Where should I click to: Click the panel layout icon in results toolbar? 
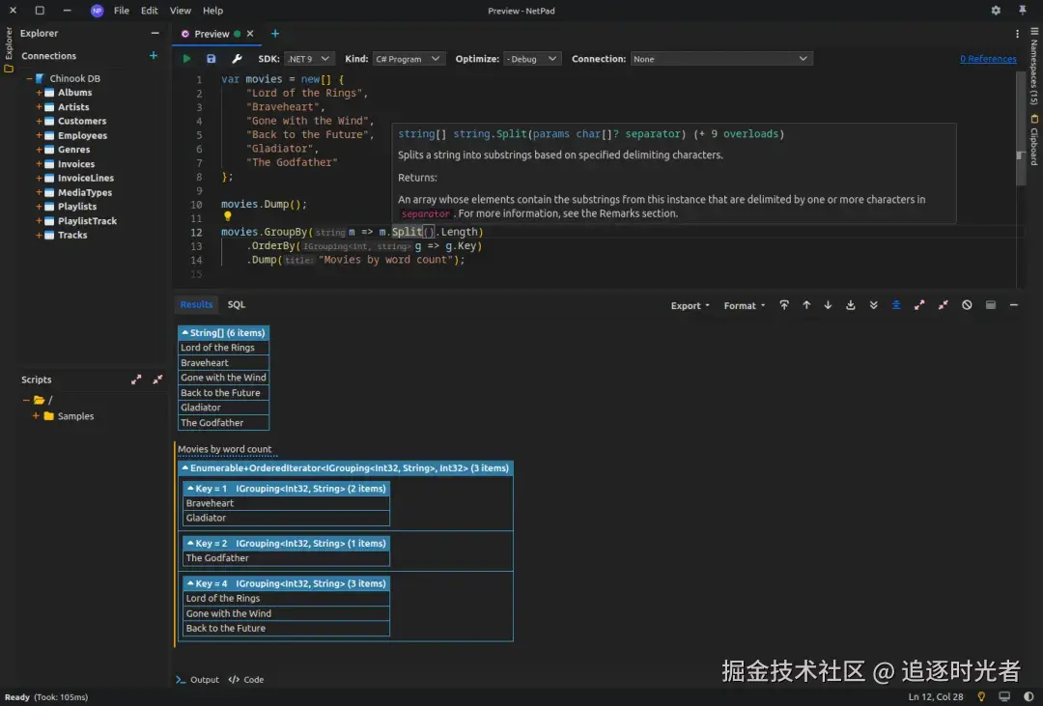click(991, 305)
